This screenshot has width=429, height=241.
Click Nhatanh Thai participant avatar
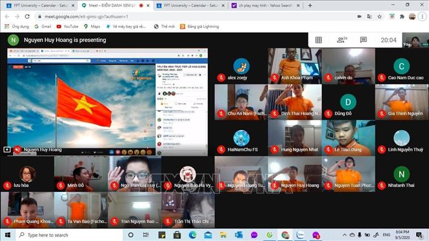(x=402, y=174)
